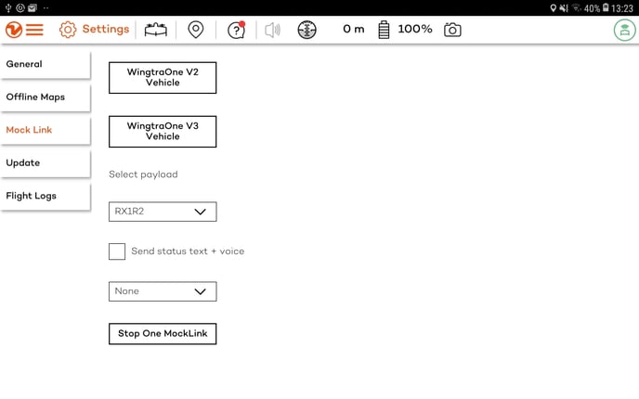Screen dimensions: 639x399
Task: Open the Flight Logs tab
Action: 46,196
